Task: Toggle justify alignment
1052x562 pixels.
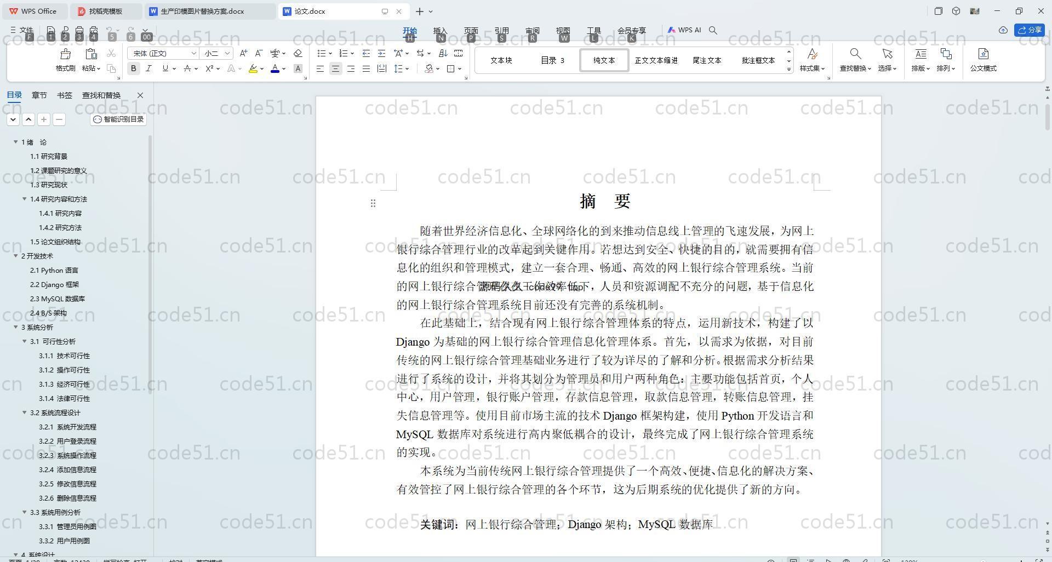Action: point(366,68)
